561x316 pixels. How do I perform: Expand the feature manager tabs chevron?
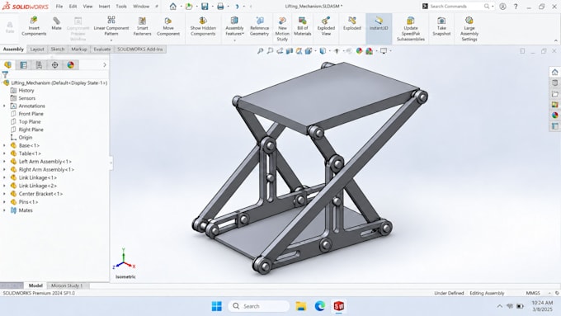105,65
